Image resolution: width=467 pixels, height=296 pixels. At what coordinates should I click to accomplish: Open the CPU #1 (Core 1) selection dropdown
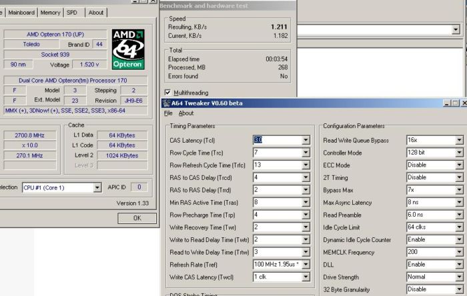[x=97, y=188]
